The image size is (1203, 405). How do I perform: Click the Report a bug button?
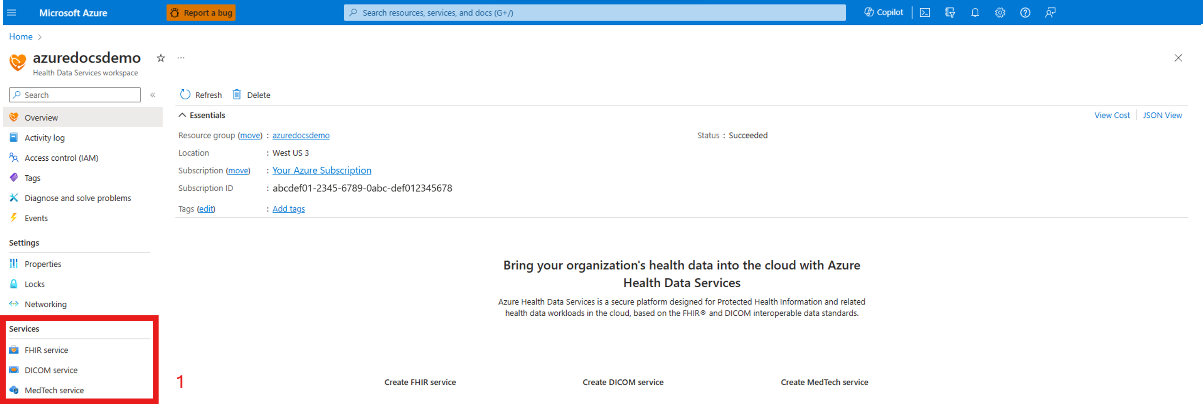pos(201,13)
